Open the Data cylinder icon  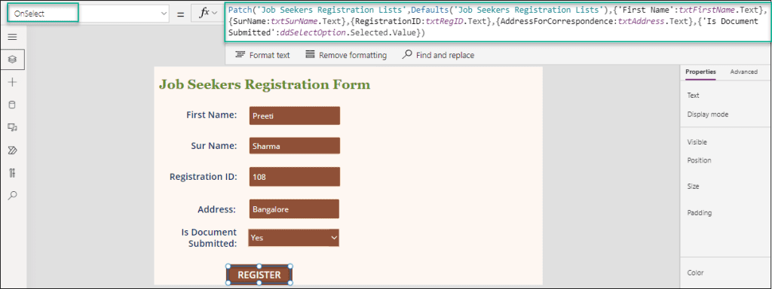pyautogui.click(x=13, y=105)
